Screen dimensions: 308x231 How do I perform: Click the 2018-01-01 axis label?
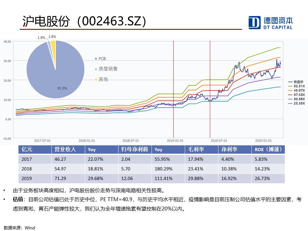(x=87, y=141)
